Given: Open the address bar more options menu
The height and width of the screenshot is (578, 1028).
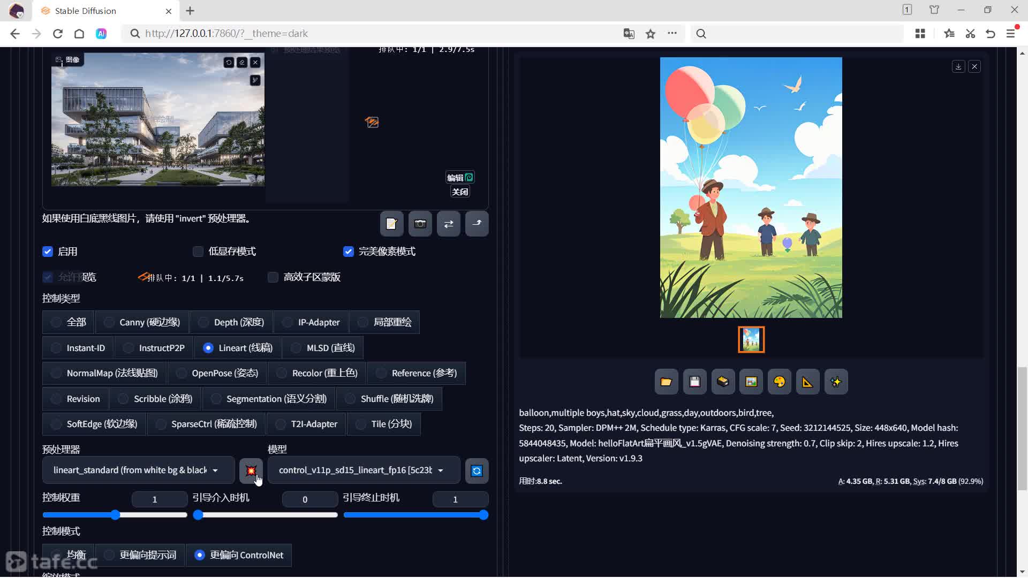Looking at the screenshot, I should pos(672,34).
